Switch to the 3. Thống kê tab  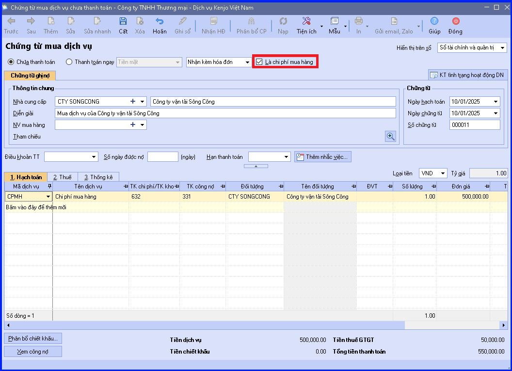tap(98, 177)
